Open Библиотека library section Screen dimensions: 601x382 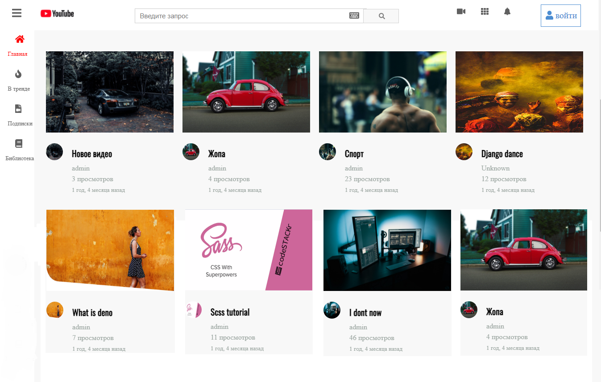19,150
